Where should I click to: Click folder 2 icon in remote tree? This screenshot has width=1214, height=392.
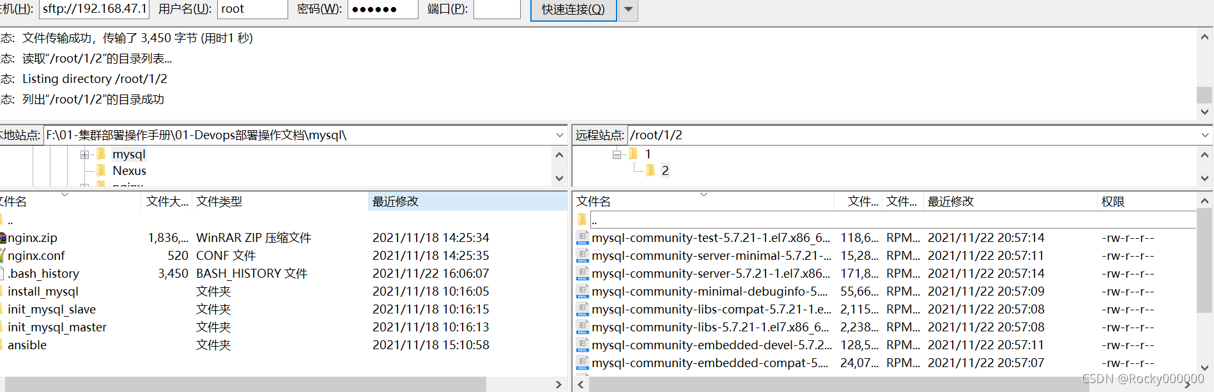tap(650, 170)
